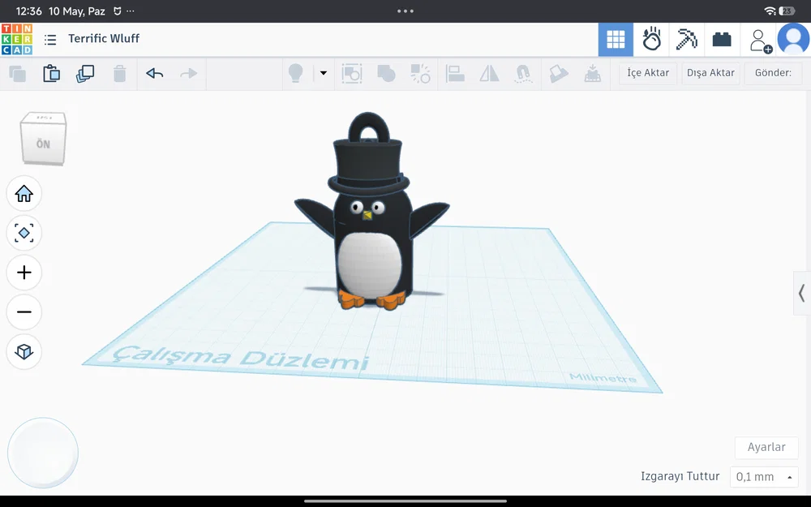Open the Izgarayı Tuttur 0,1 mm dropdown
Screen dimensions: 811x507
tap(763, 476)
